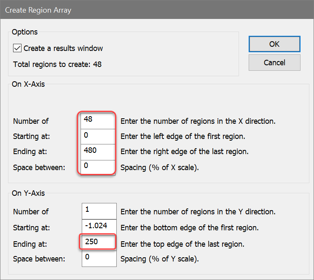Click the X-Axis Space between field
314x280 pixels.
[x=99, y=167]
